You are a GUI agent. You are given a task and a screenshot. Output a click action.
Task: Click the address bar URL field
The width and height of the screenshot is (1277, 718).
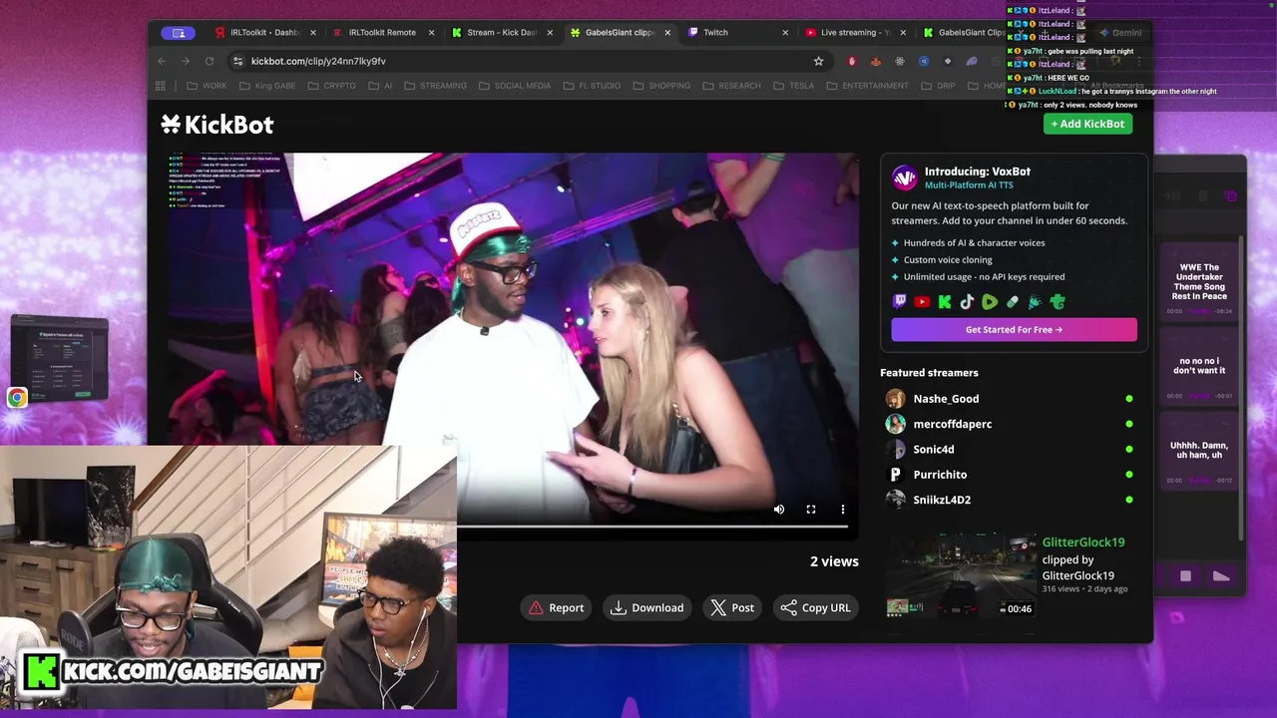pos(524,61)
